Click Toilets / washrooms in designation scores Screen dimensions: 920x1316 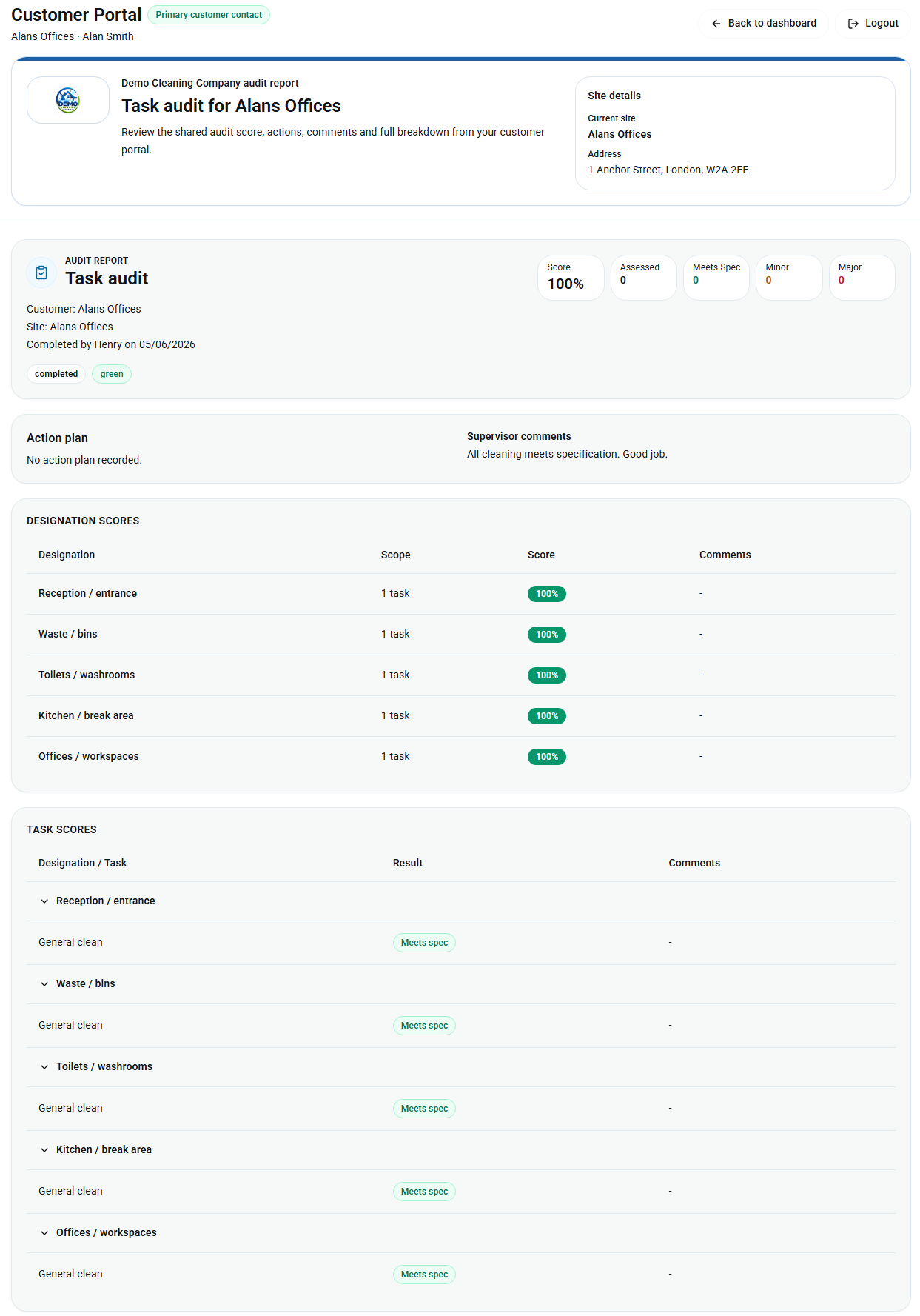[87, 675]
